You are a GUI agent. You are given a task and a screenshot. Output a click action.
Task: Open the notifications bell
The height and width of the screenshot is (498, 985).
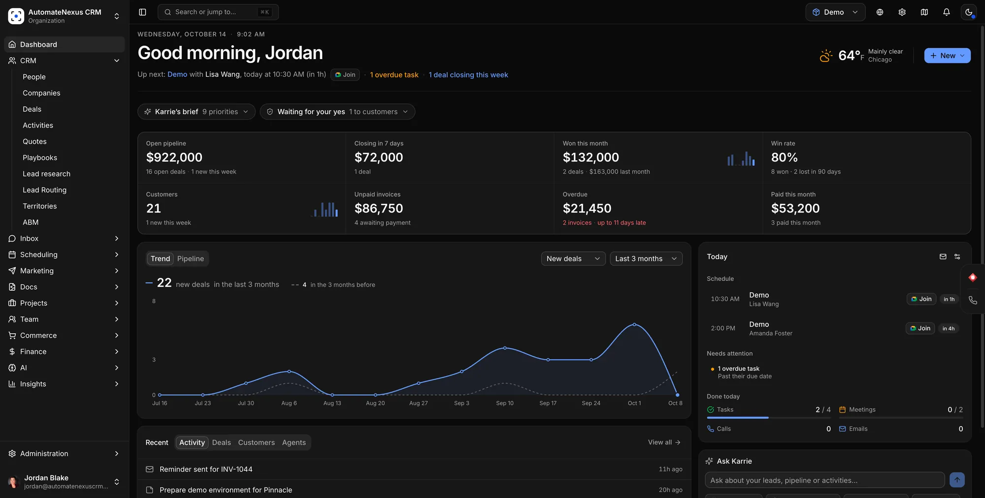(x=946, y=12)
